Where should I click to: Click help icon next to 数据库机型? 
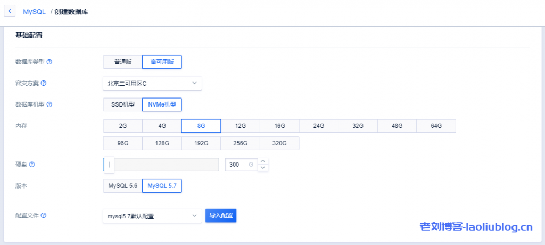pos(49,104)
